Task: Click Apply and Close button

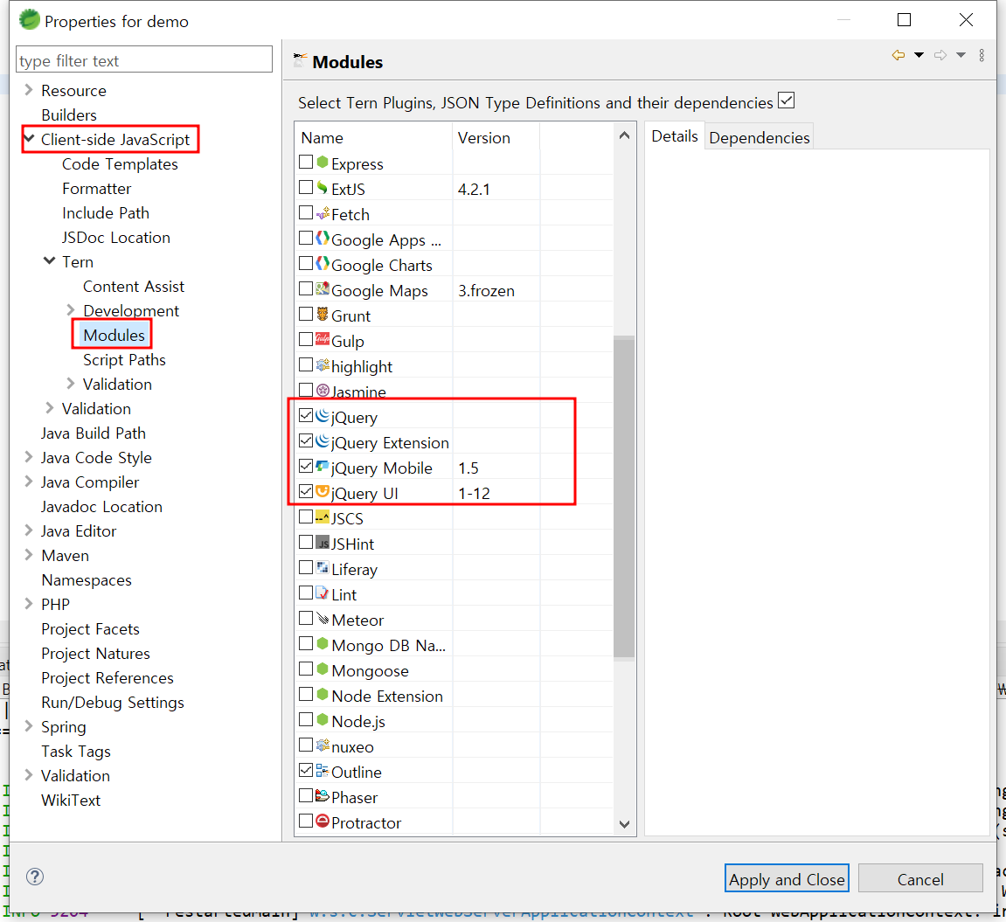Action: tap(787, 878)
